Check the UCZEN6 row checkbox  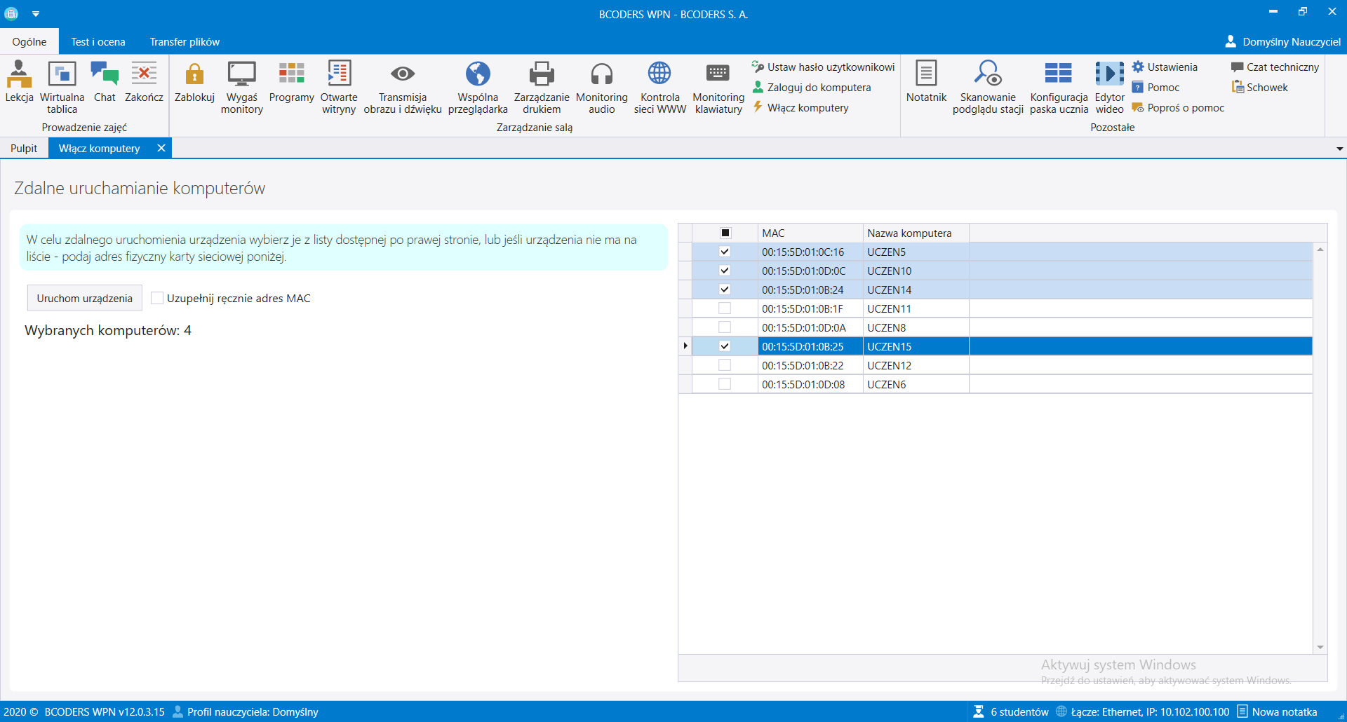tap(725, 384)
